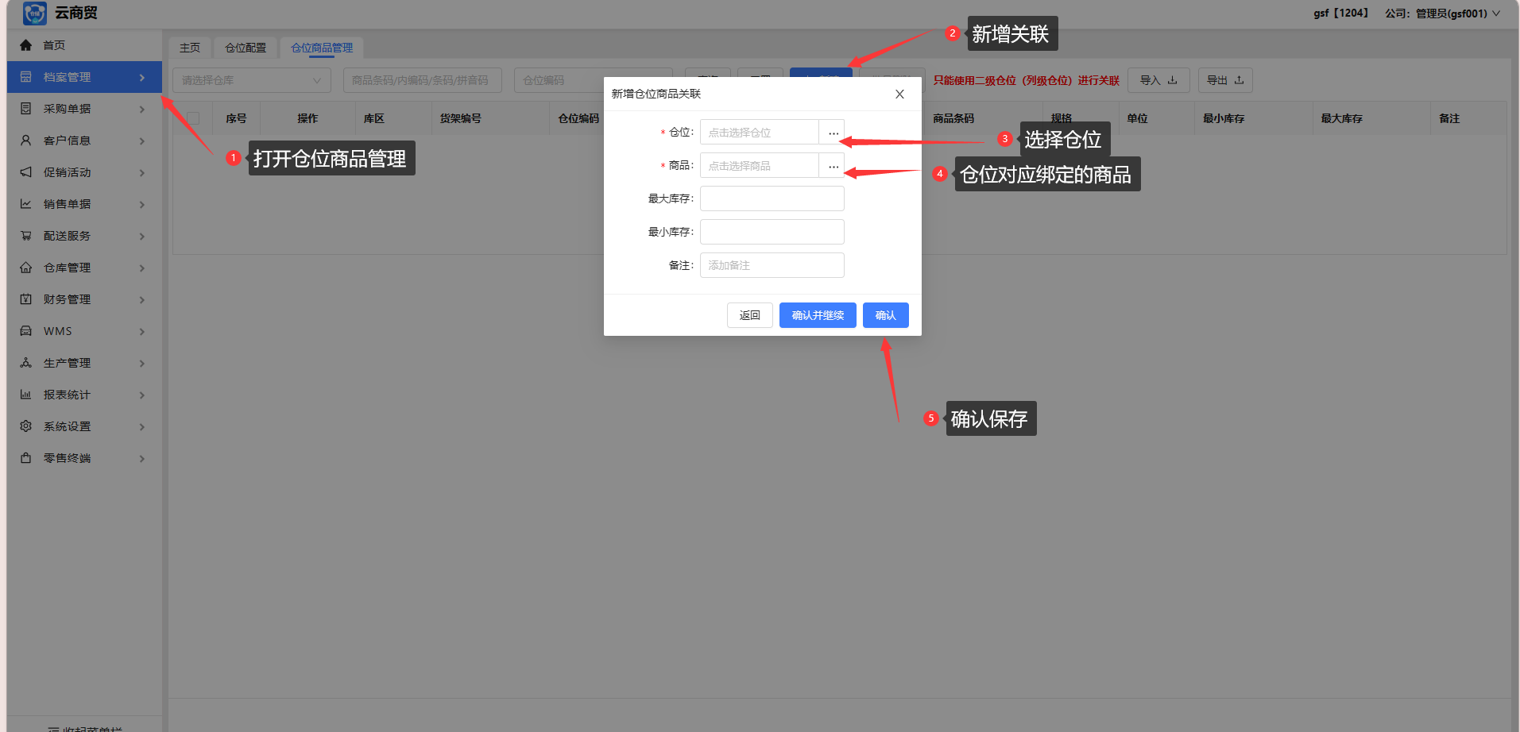The image size is (1520, 732).
Task: Select the 仓位商品管理 tab
Action: coord(322,48)
